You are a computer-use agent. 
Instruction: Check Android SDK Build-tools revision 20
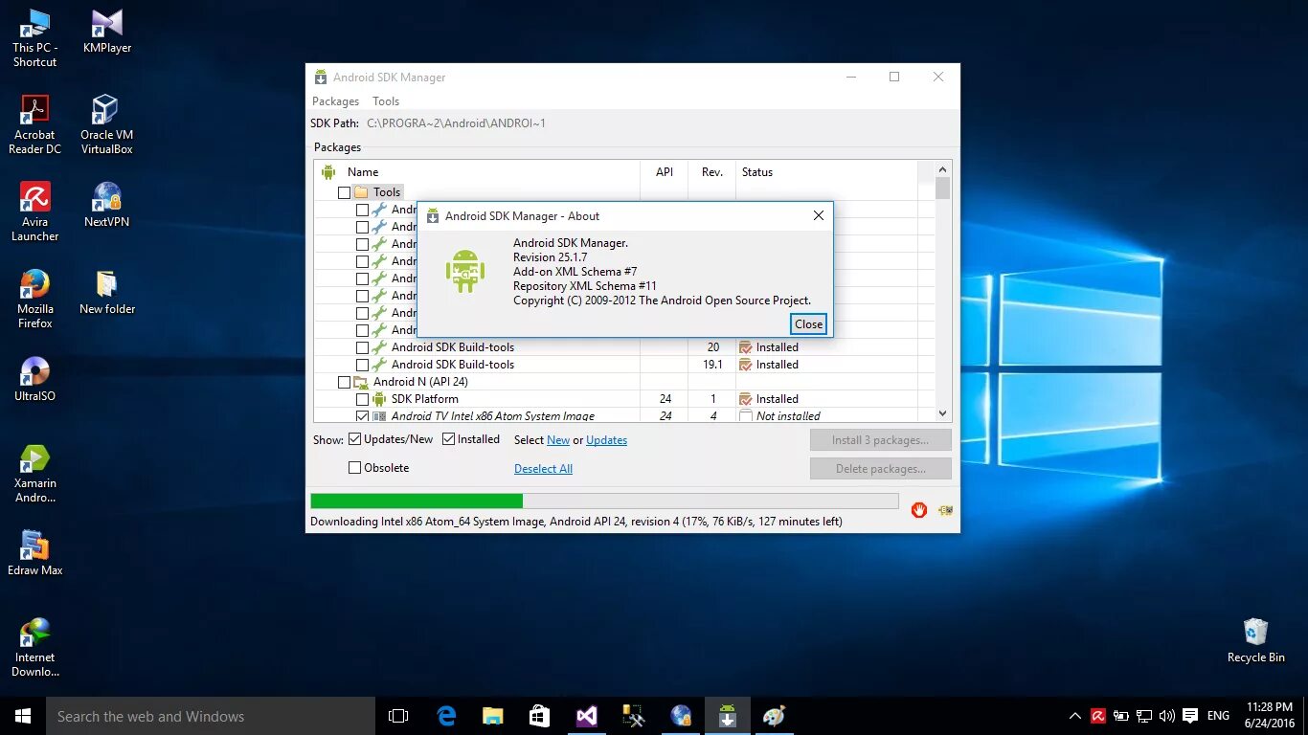[362, 347]
